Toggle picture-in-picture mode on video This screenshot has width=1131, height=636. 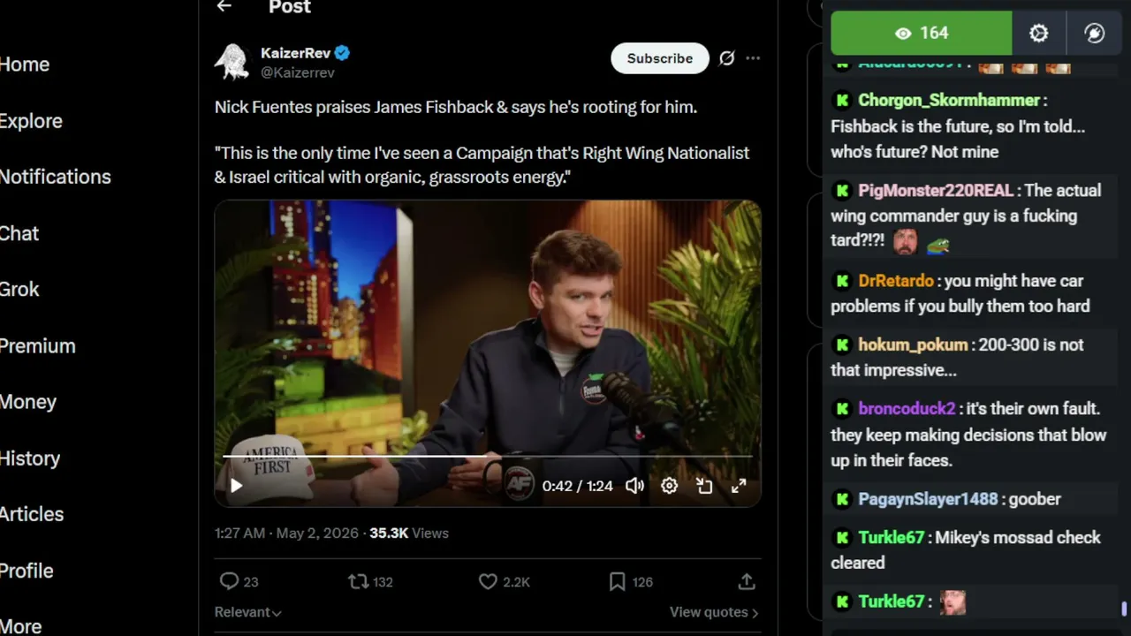pyautogui.click(x=704, y=486)
